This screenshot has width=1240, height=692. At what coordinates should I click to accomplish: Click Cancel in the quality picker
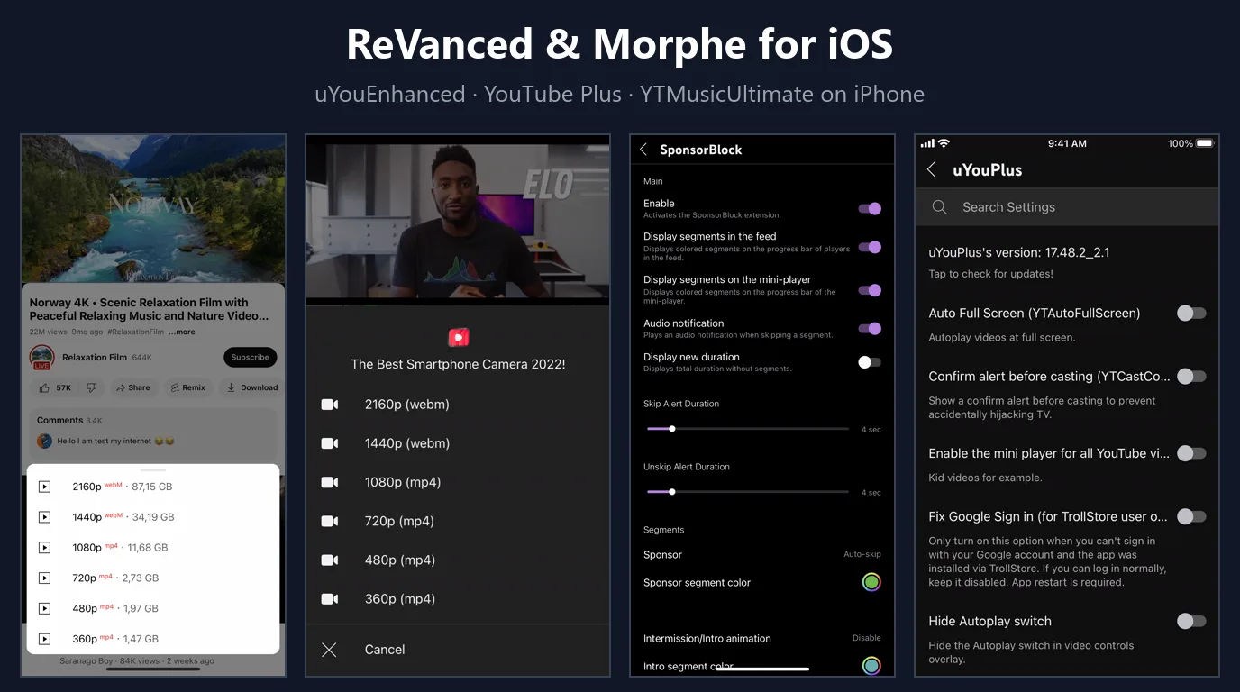coord(385,650)
